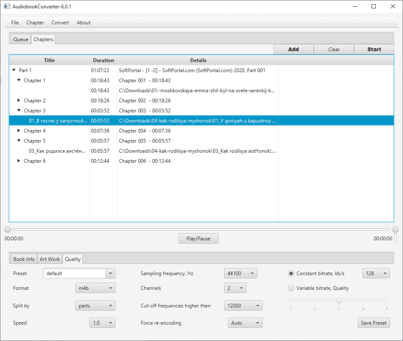This screenshot has width=403, height=341.
Task: Select the '03_Как родился аистён' track row
Action: (201, 151)
